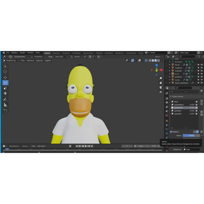The height and width of the screenshot is (204, 204).
Task: Switch to the Sculpting workspace tab
Action: (66, 53)
